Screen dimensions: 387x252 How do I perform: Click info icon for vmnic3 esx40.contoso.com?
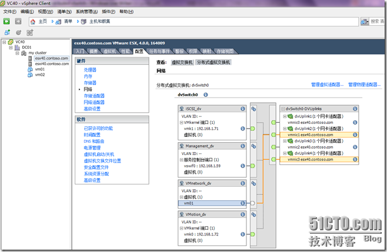click(x=355, y=159)
